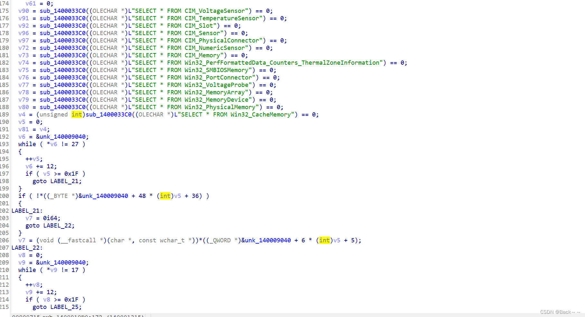Click the _BYTE cast in the if condition
585x317 pixels.
tap(59, 196)
